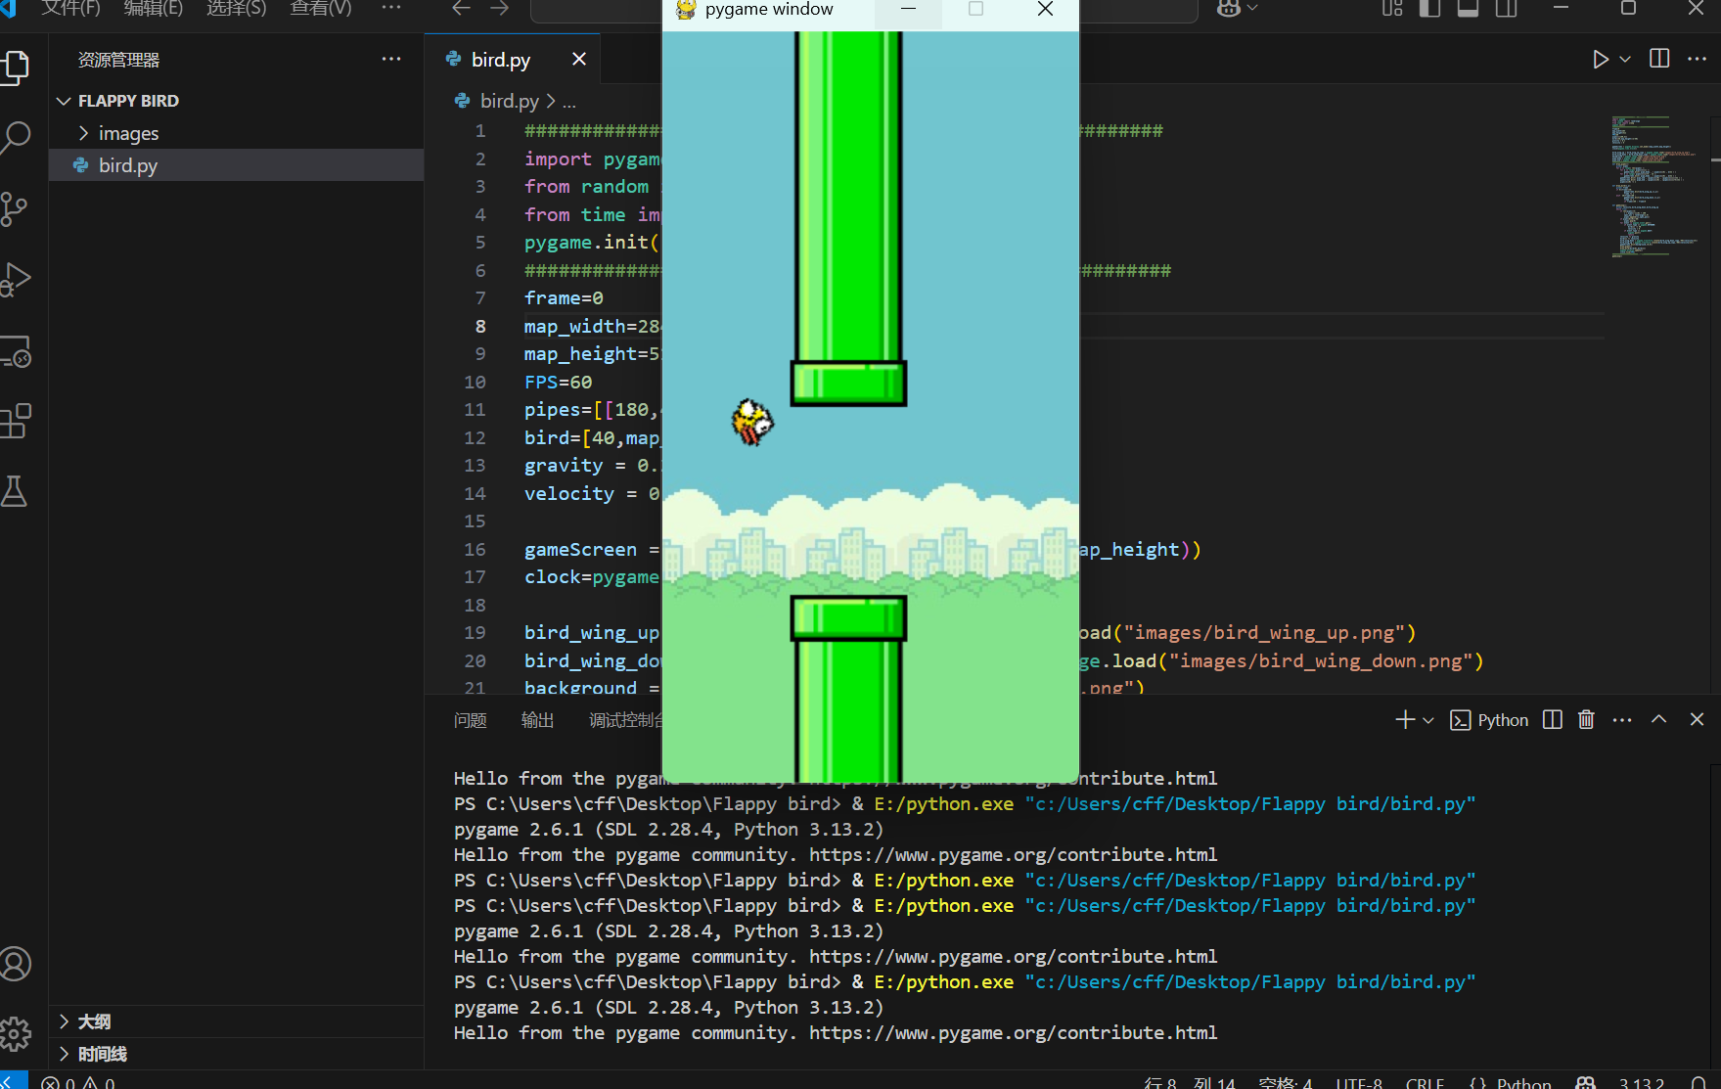Click the yellow bird in pygame window
Viewport: 1721px width, 1089px height.
751,423
